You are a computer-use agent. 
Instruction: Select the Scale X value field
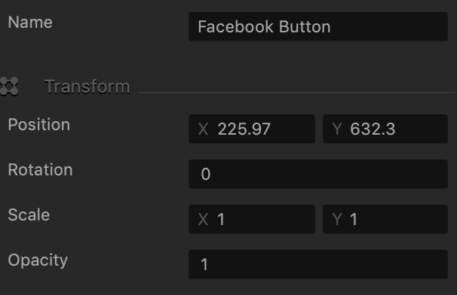point(252,219)
